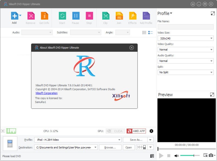Adjust the preview volume slider
Image resolution: width=217 pixels, height=161 pixels.
click(x=190, y=156)
